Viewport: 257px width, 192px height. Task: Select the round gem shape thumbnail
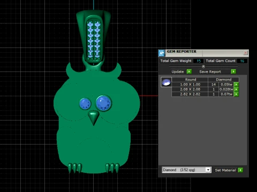click(x=166, y=82)
